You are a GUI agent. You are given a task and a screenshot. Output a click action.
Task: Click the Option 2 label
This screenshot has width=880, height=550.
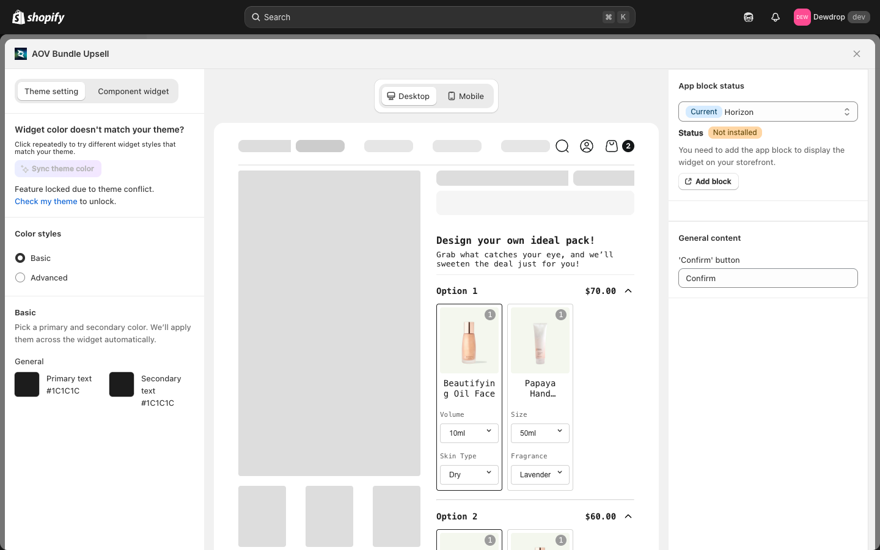click(x=457, y=516)
